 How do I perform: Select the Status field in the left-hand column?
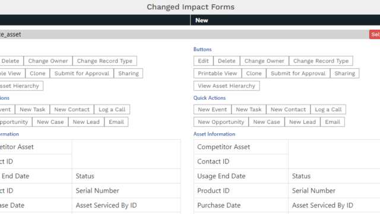click(x=126, y=176)
